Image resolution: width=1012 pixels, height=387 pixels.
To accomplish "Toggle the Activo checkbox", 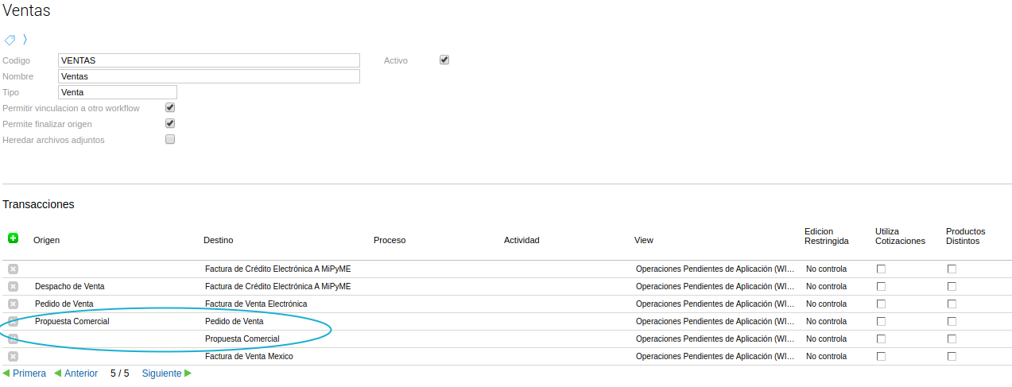I will coord(444,60).
